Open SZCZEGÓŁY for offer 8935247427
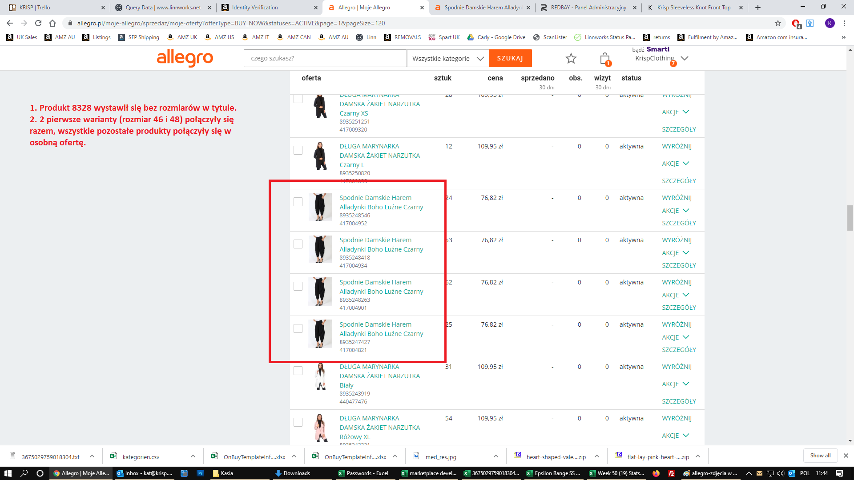This screenshot has width=854, height=480. coord(679,350)
